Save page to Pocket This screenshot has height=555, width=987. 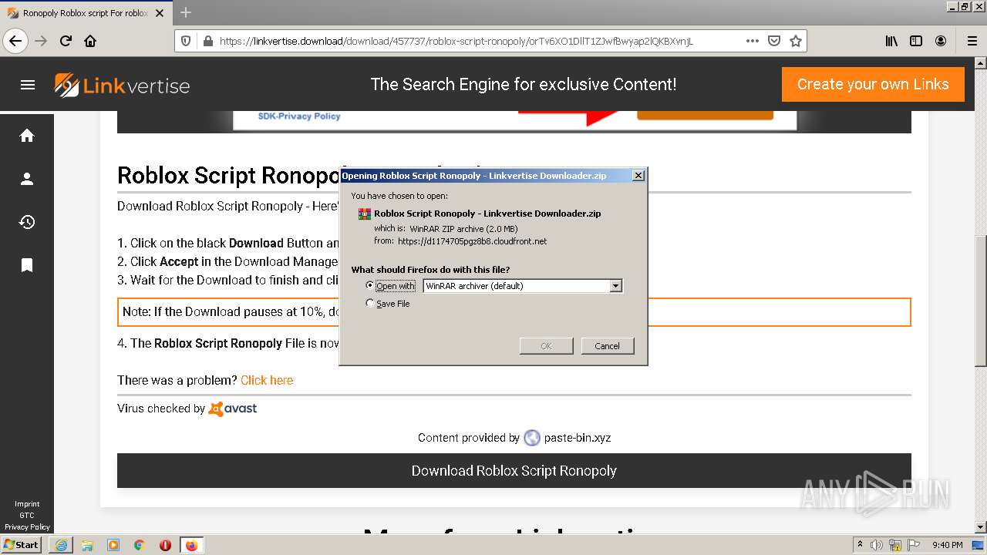tap(774, 41)
